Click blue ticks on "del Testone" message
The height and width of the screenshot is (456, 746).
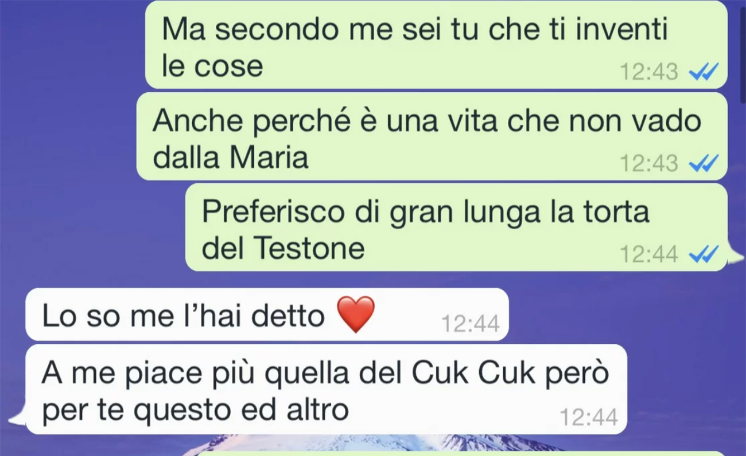tap(704, 254)
